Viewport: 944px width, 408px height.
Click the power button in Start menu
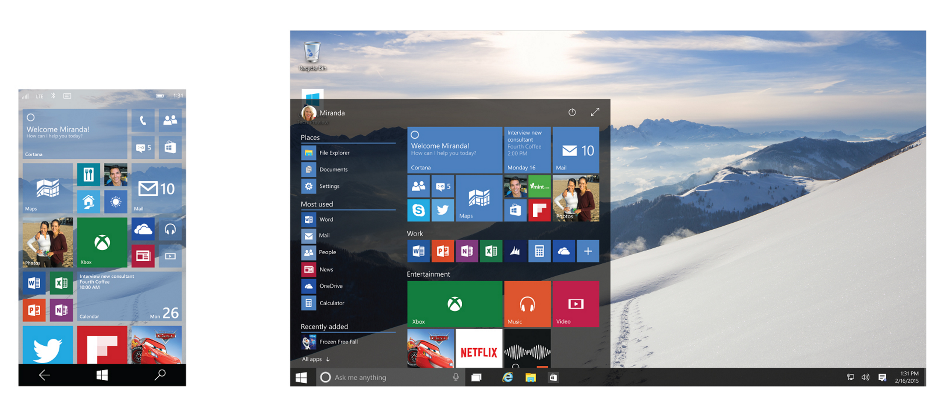pyautogui.click(x=572, y=112)
